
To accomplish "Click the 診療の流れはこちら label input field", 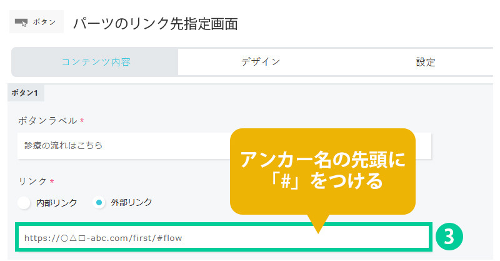I will pos(125,145).
